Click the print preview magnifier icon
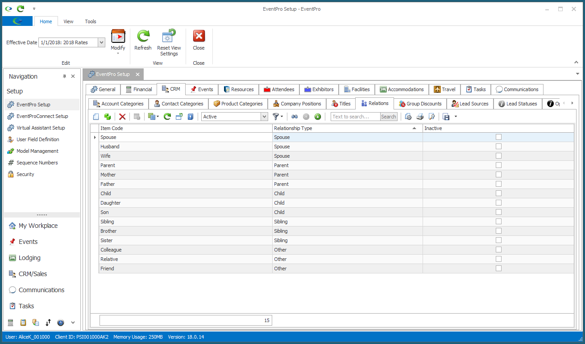 [431, 117]
